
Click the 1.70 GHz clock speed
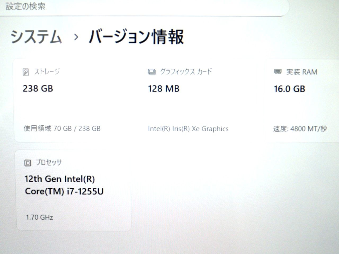point(39,217)
